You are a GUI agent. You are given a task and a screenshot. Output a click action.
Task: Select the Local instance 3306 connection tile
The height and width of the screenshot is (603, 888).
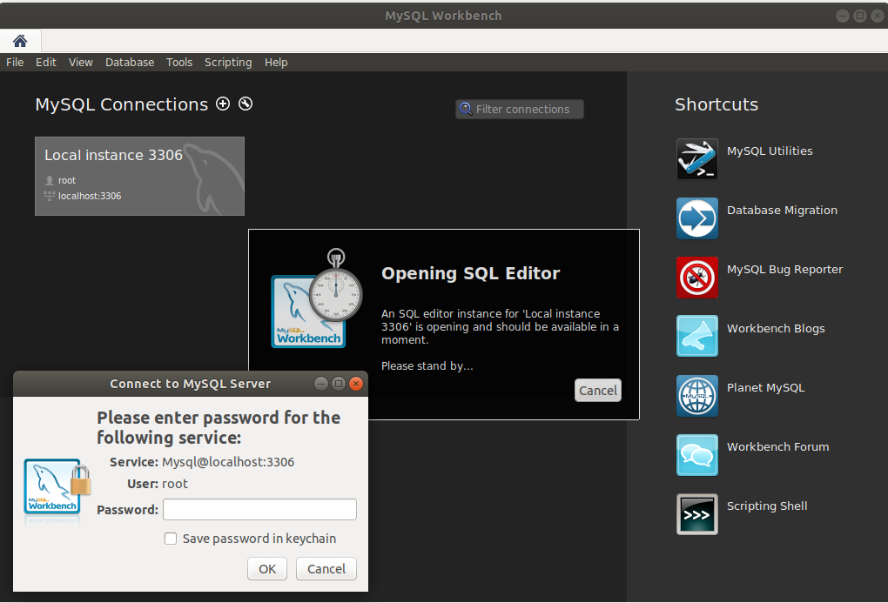[140, 176]
